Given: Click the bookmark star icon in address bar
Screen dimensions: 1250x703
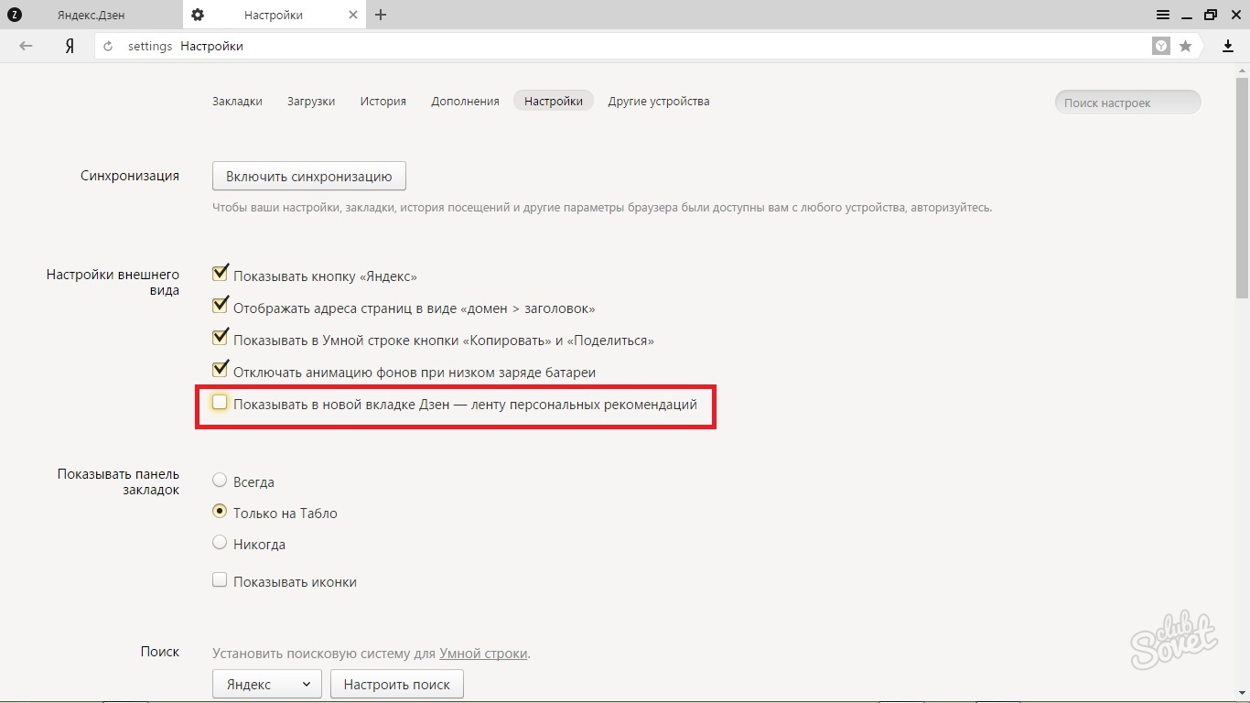Looking at the screenshot, I should tap(1186, 46).
